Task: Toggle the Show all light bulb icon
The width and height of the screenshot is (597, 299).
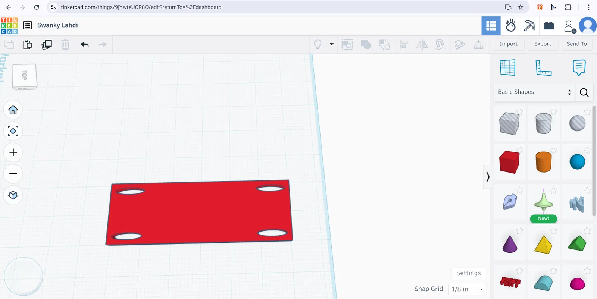Action: [x=318, y=44]
